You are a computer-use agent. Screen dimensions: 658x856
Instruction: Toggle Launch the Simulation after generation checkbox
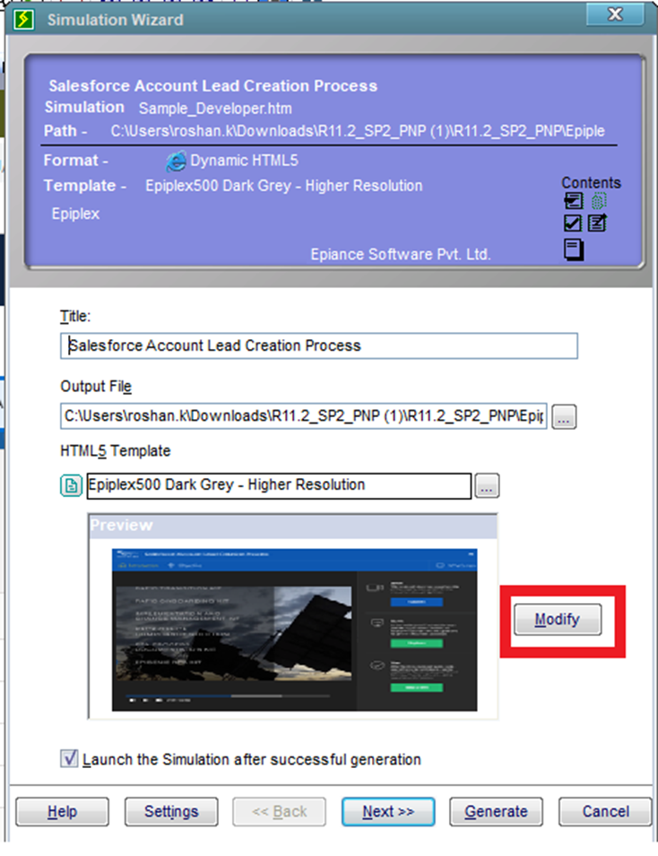coord(69,758)
